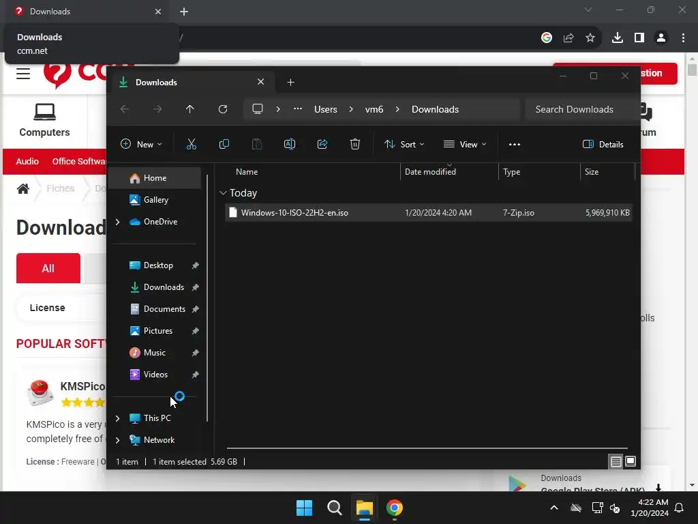Click the address bar ellipsis for hidden folders

pos(298,108)
